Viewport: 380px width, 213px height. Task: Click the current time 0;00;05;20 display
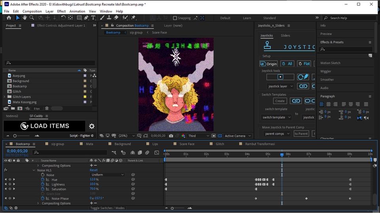(17, 151)
